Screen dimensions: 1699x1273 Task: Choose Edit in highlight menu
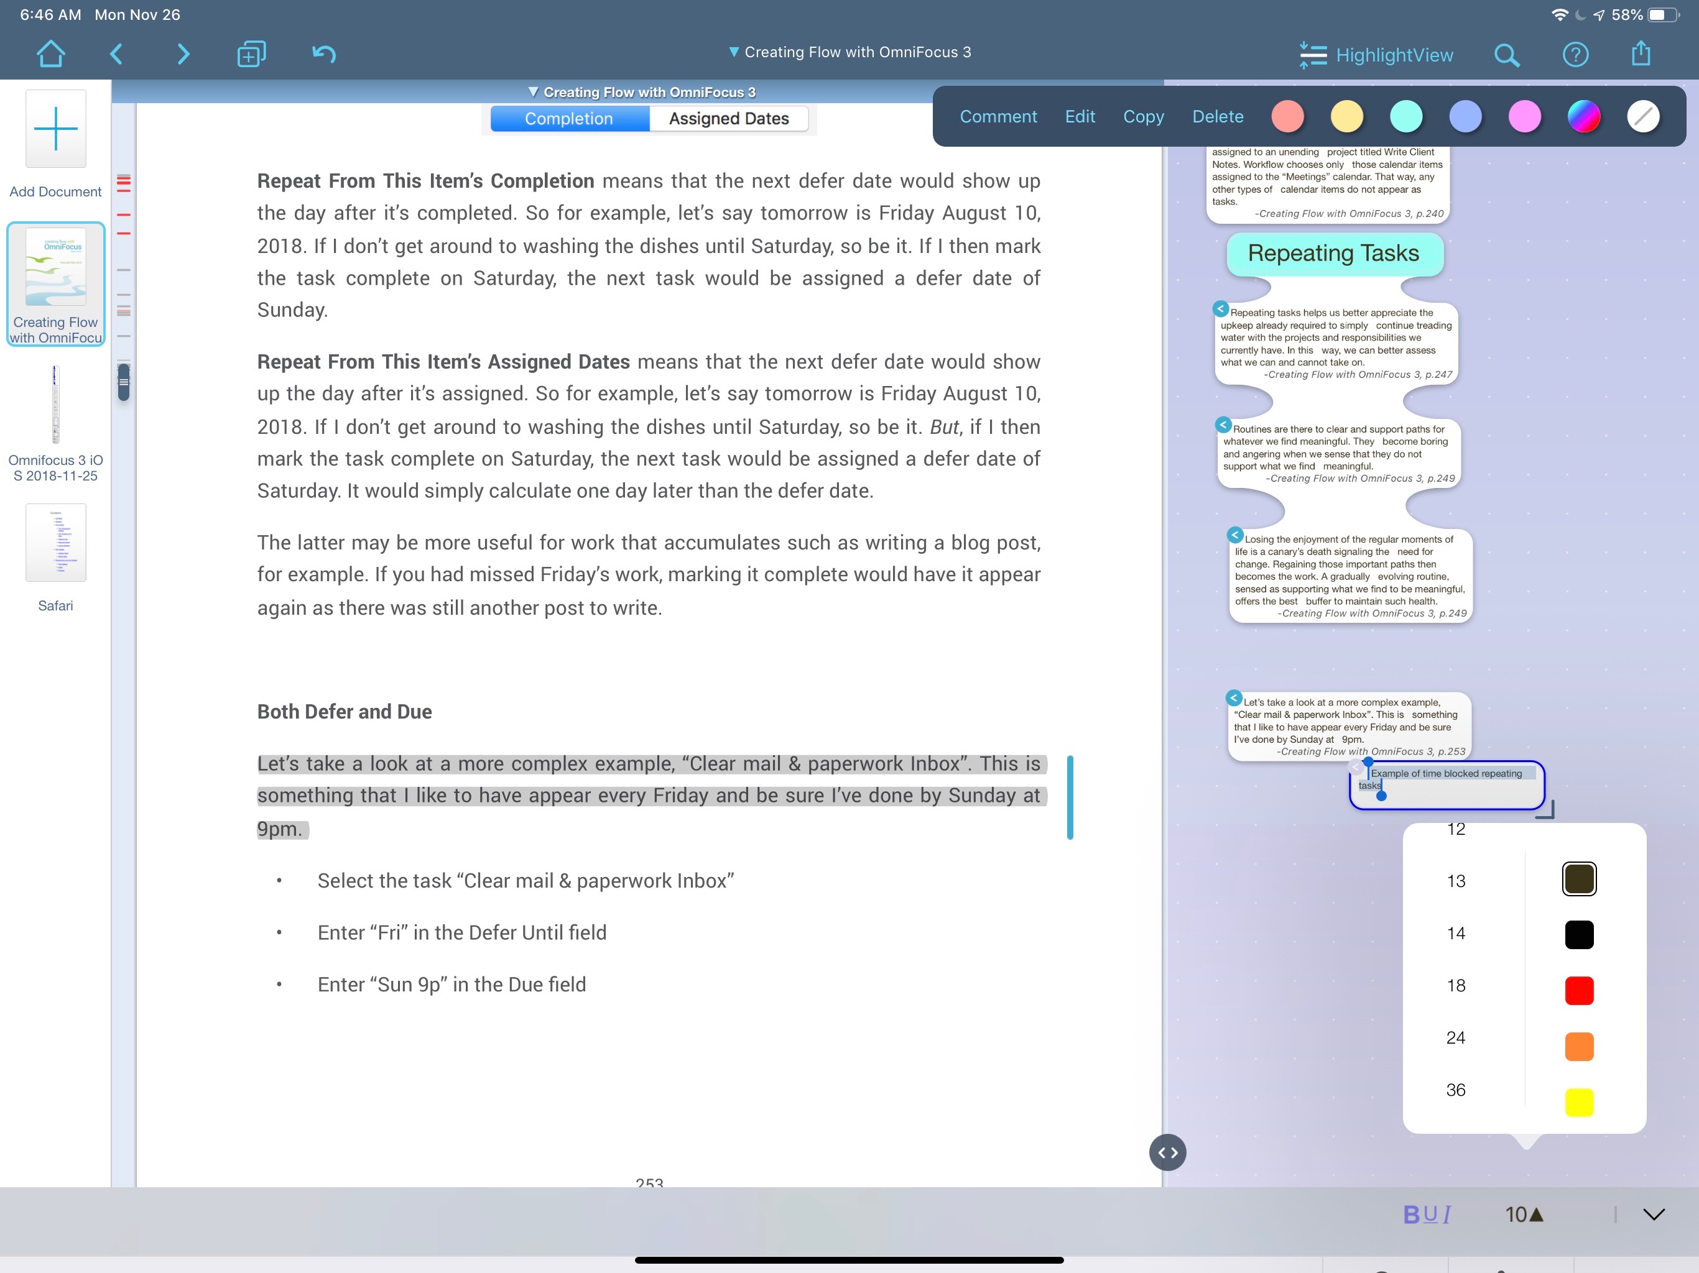pos(1079,117)
